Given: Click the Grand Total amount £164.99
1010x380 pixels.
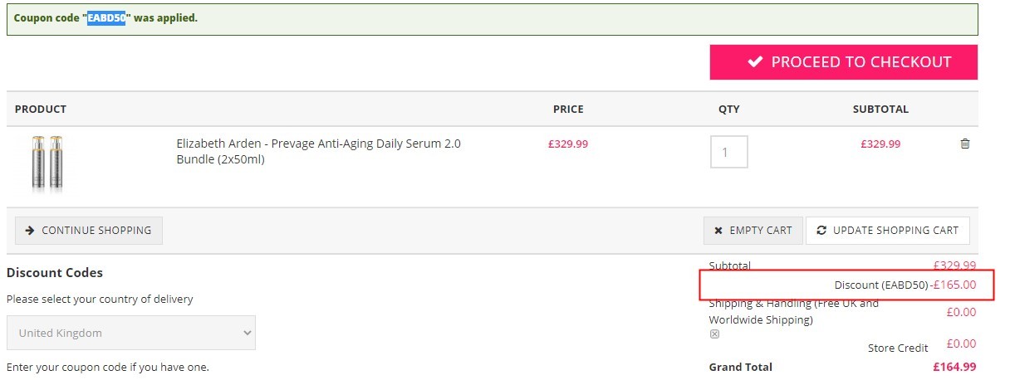Looking at the screenshot, I should tap(954, 367).
